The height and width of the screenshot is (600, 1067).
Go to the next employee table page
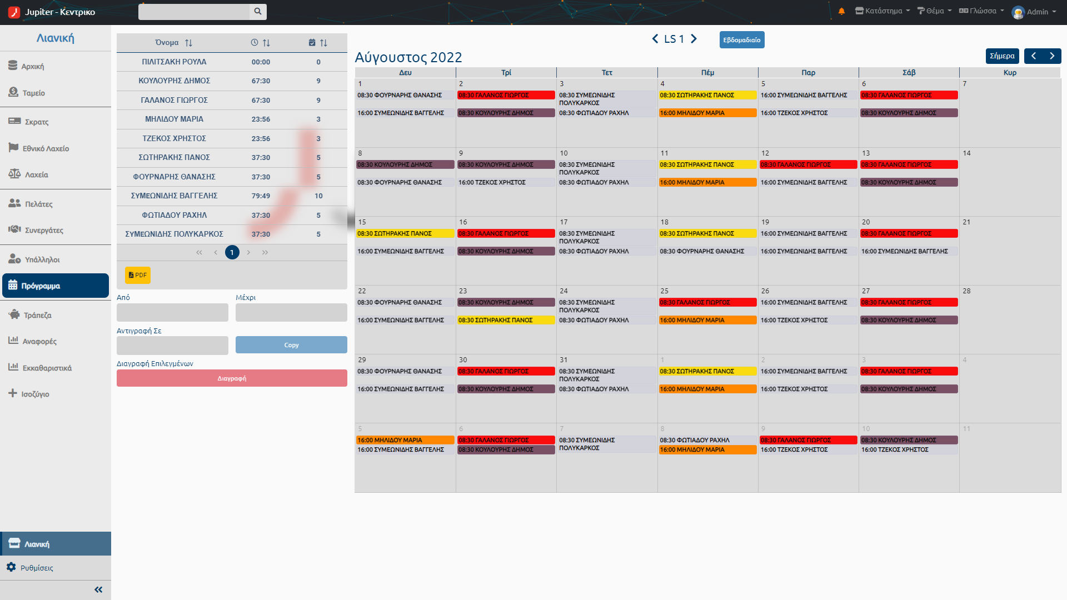point(248,252)
